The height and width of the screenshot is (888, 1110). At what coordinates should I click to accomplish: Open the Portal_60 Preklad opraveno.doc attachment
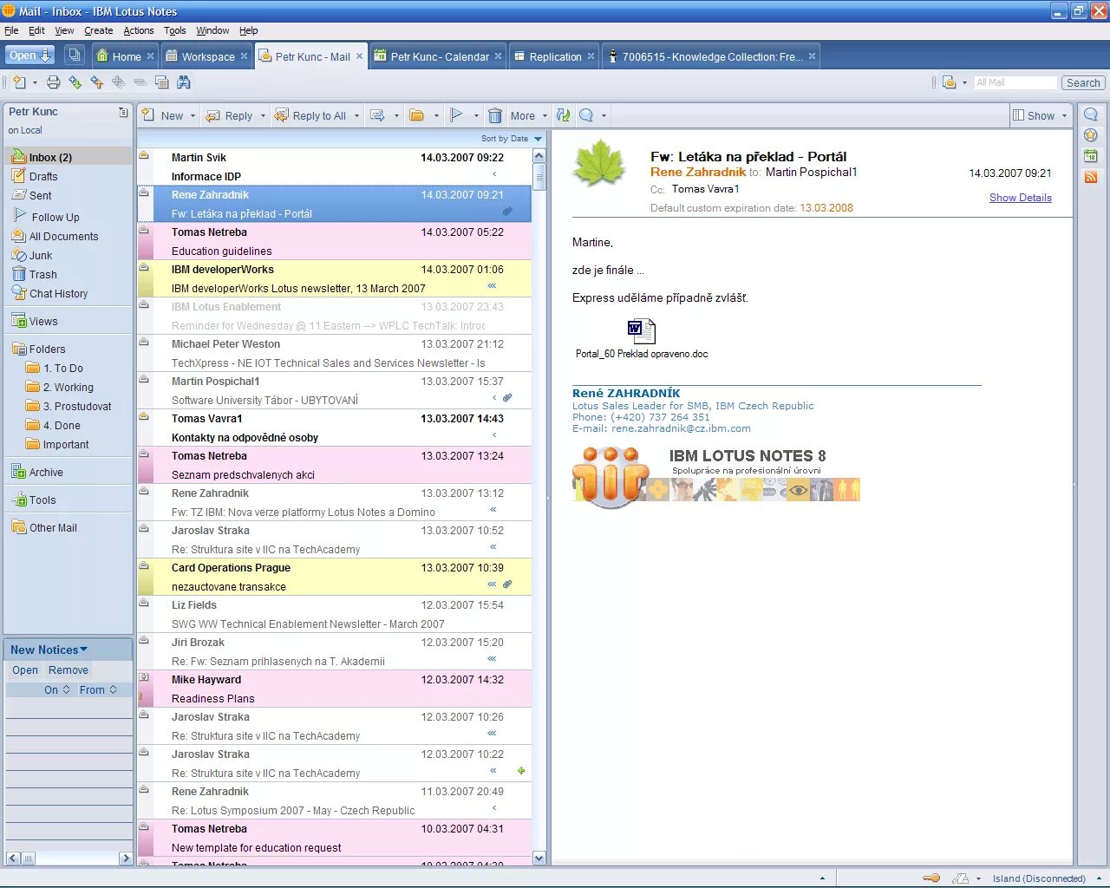(642, 338)
